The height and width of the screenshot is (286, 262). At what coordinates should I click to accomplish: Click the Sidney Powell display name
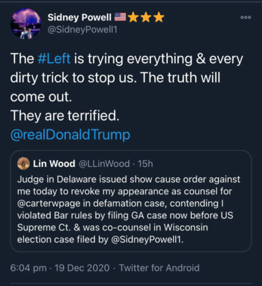79,17
